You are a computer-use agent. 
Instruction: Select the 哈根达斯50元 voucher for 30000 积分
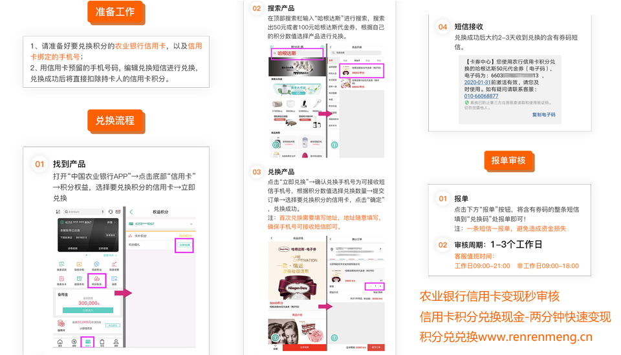click(x=362, y=70)
